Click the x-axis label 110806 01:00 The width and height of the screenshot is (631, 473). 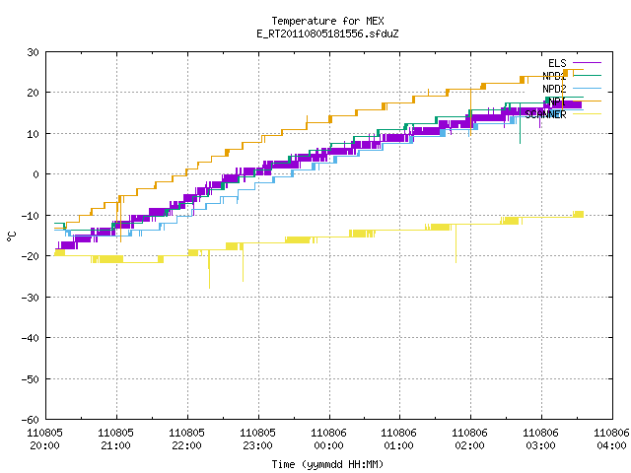coord(398,439)
